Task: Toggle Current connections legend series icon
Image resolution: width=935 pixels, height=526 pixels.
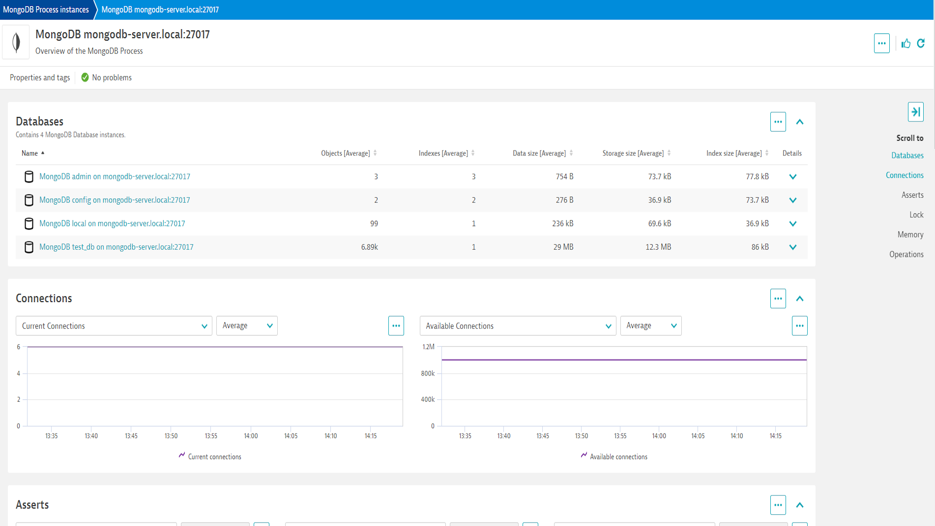Action: (x=182, y=455)
